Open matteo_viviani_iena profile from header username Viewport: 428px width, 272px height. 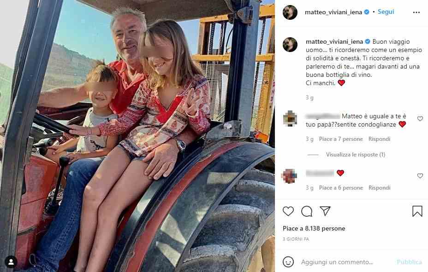[333, 12]
